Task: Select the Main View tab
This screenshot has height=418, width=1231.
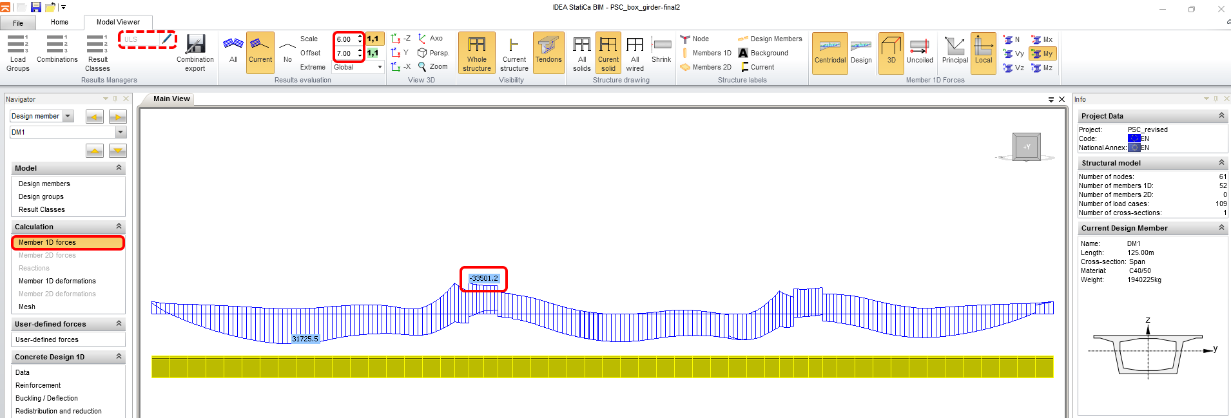Action: click(x=171, y=99)
